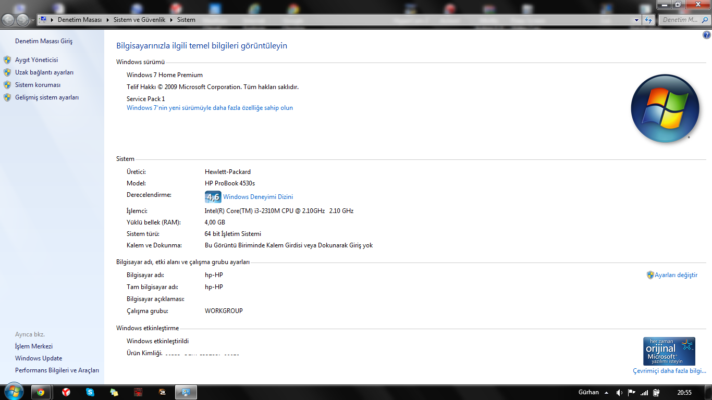
Task: Click the shield icon beside Sistem koruması
Action: click(7, 85)
